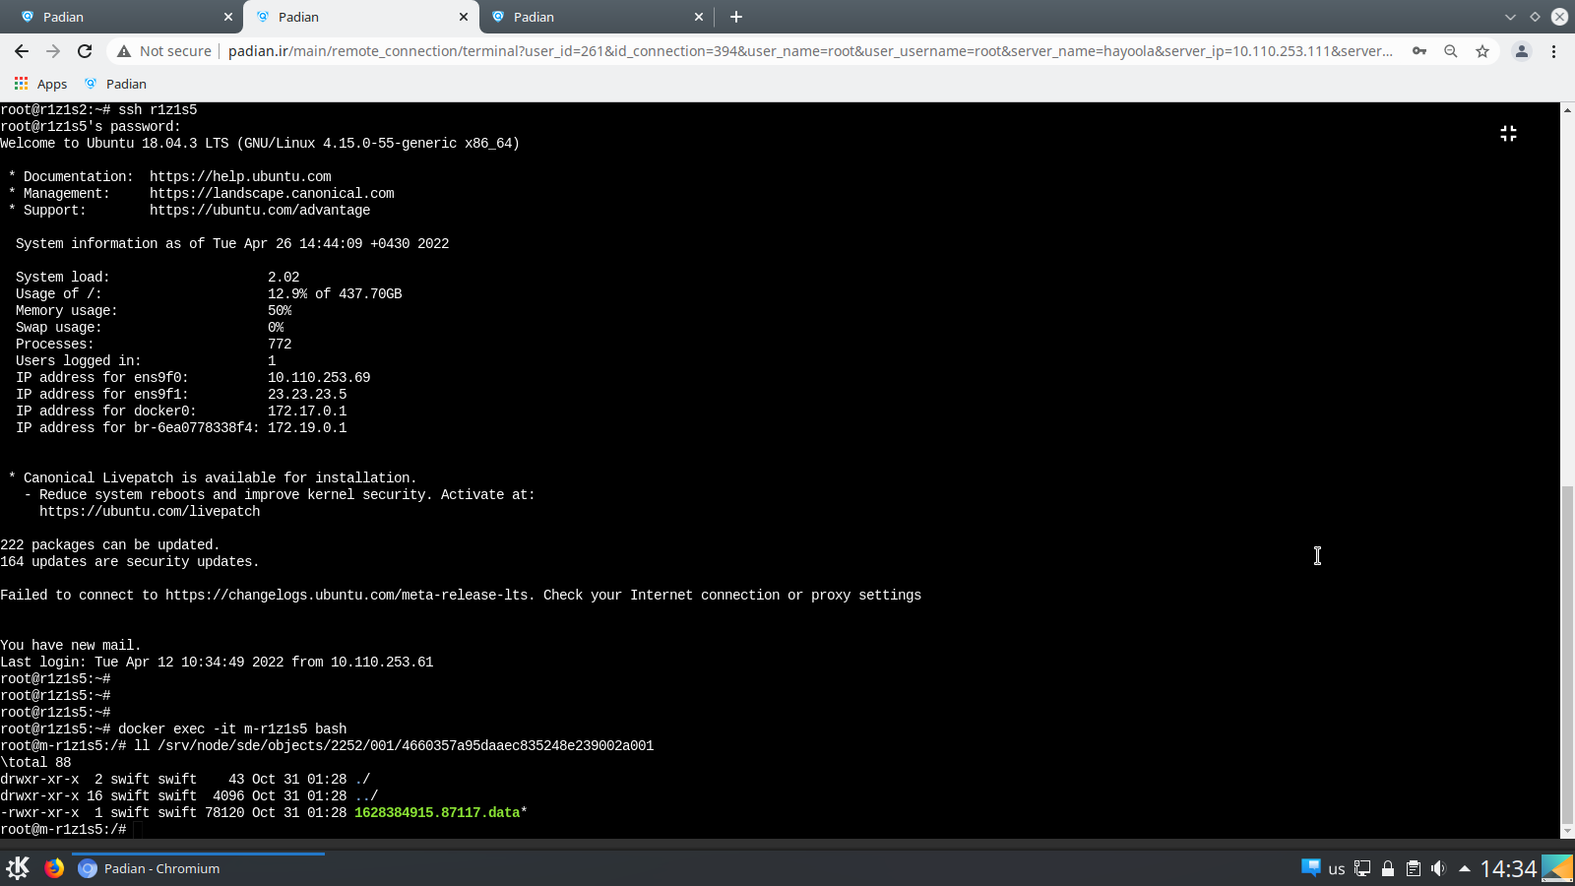
Task: Click the 'ssh r1z1s5' command text
Action: pyautogui.click(x=157, y=110)
